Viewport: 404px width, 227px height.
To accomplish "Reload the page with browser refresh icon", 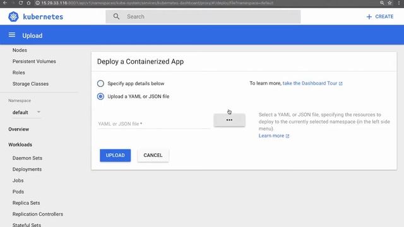I will click(x=21, y=3).
